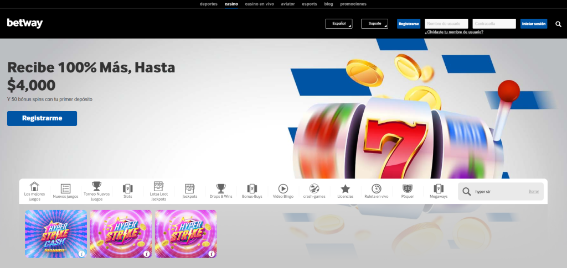
Task: Click the Registrarme banner button
Action: pyautogui.click(x=42, y=118)
